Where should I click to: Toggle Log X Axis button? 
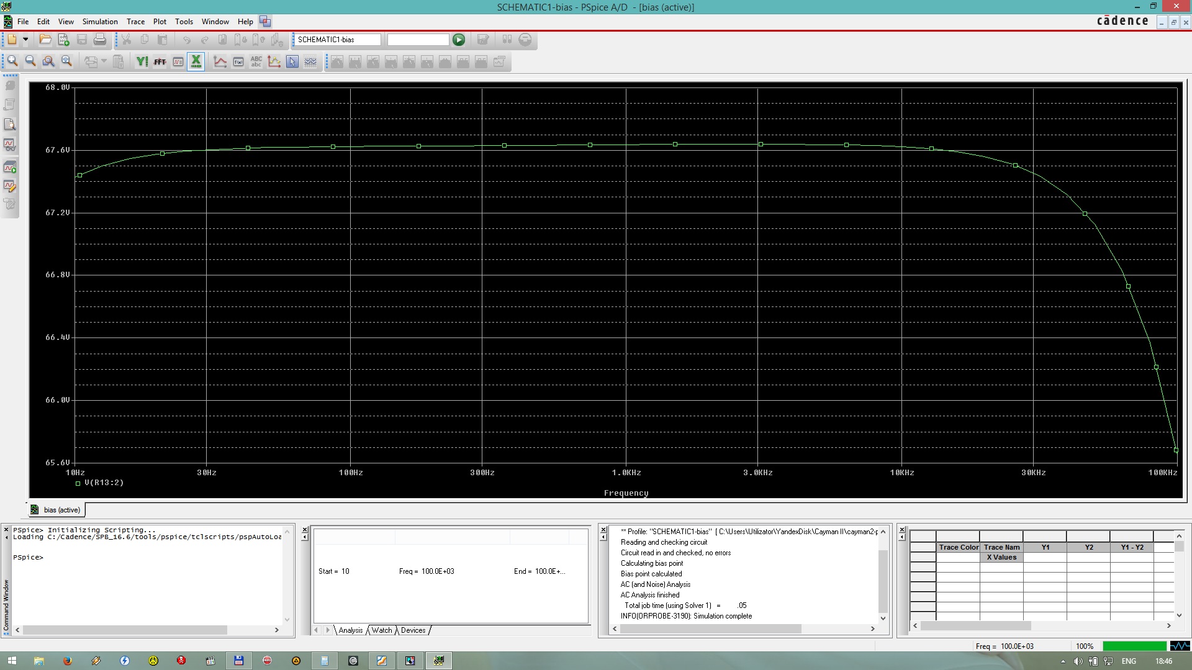point(196,61)
